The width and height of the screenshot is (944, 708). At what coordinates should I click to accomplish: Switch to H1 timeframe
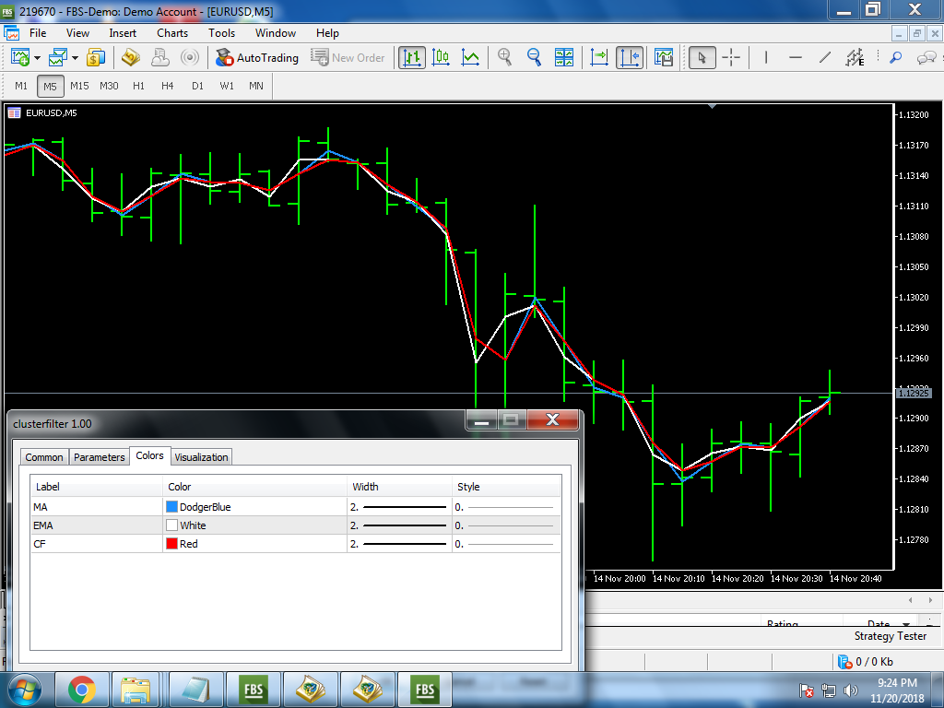(x=138, y=86)
